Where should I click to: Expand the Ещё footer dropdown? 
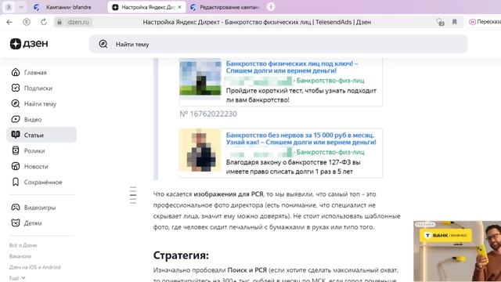click(17, 278)
